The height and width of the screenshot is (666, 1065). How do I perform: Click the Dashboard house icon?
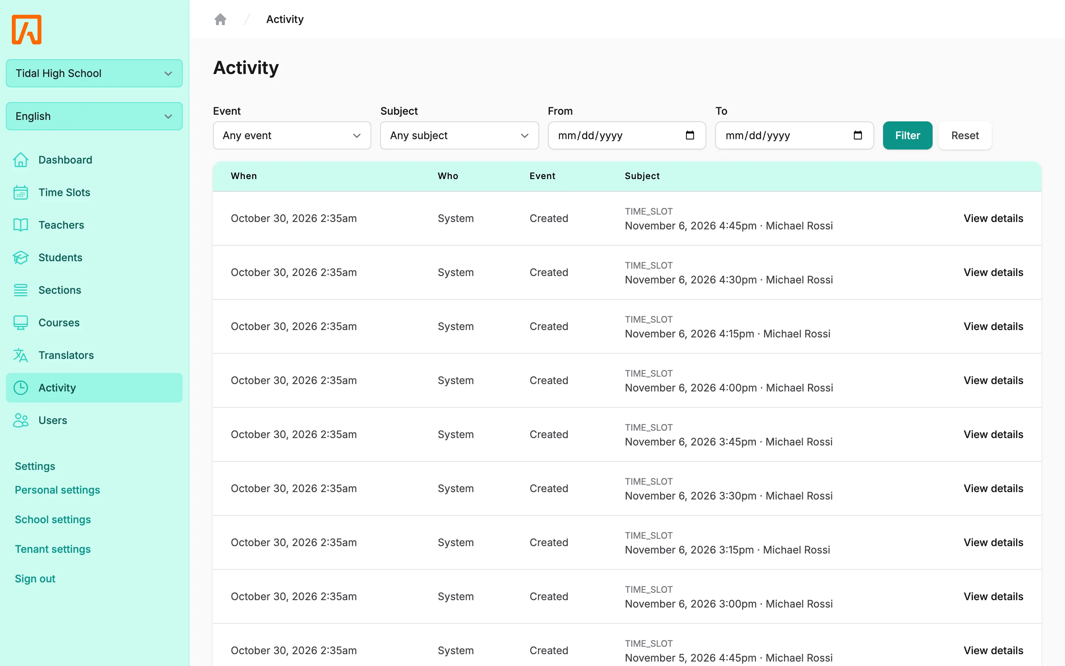pos(21,160)
